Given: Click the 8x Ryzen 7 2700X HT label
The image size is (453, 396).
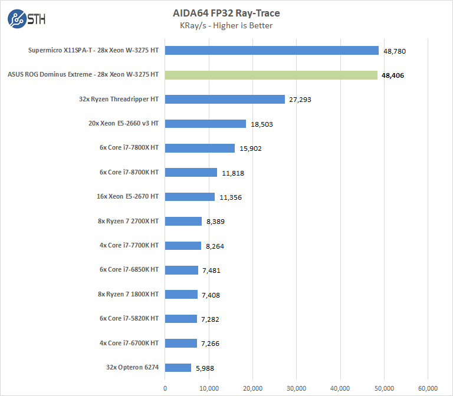Looking at the screenshot, I should [x=128, y=222].
